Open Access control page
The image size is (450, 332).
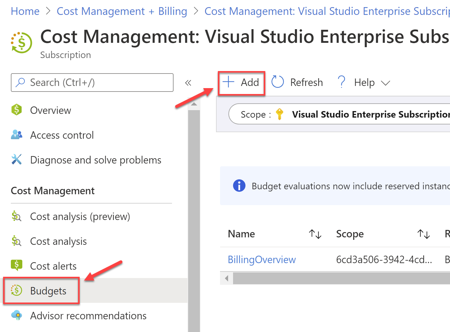point(62,135)
